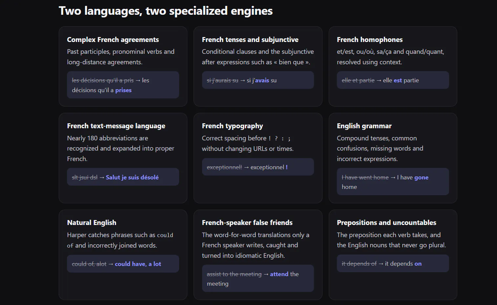This screenshot has width=497, height=305.
Task: Click the 'English grammar' card title
Action: click(364, 126)
